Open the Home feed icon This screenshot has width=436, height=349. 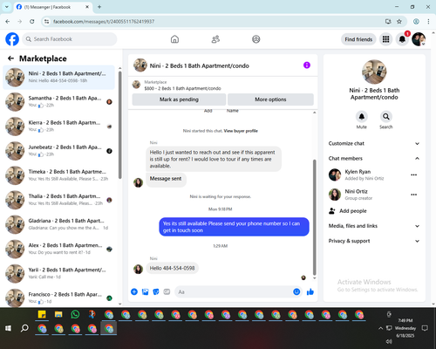tap(174, 39)
